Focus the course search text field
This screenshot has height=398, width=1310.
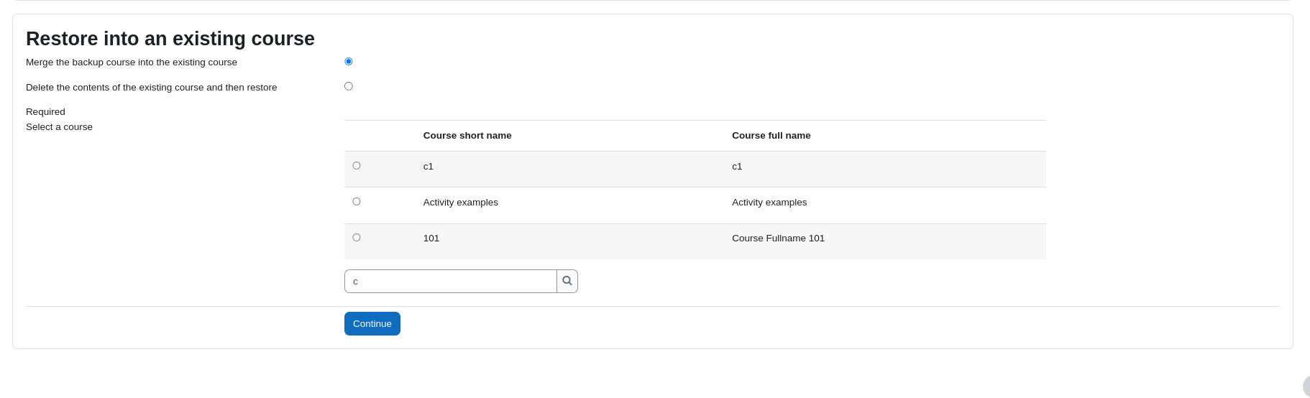(x=451, y=281)
